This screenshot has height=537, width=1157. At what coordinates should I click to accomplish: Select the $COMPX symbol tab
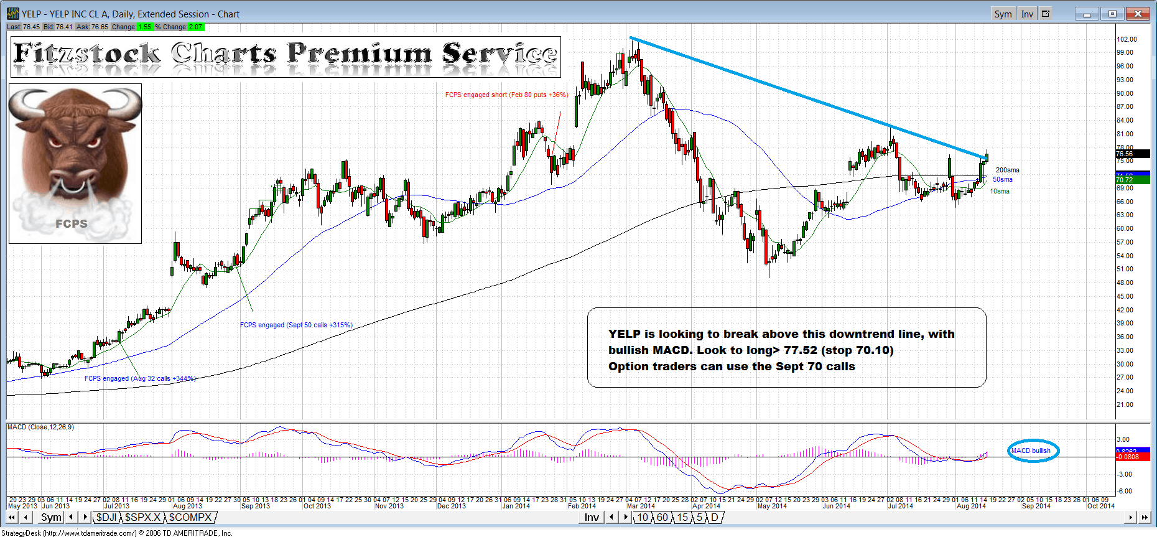190,517
